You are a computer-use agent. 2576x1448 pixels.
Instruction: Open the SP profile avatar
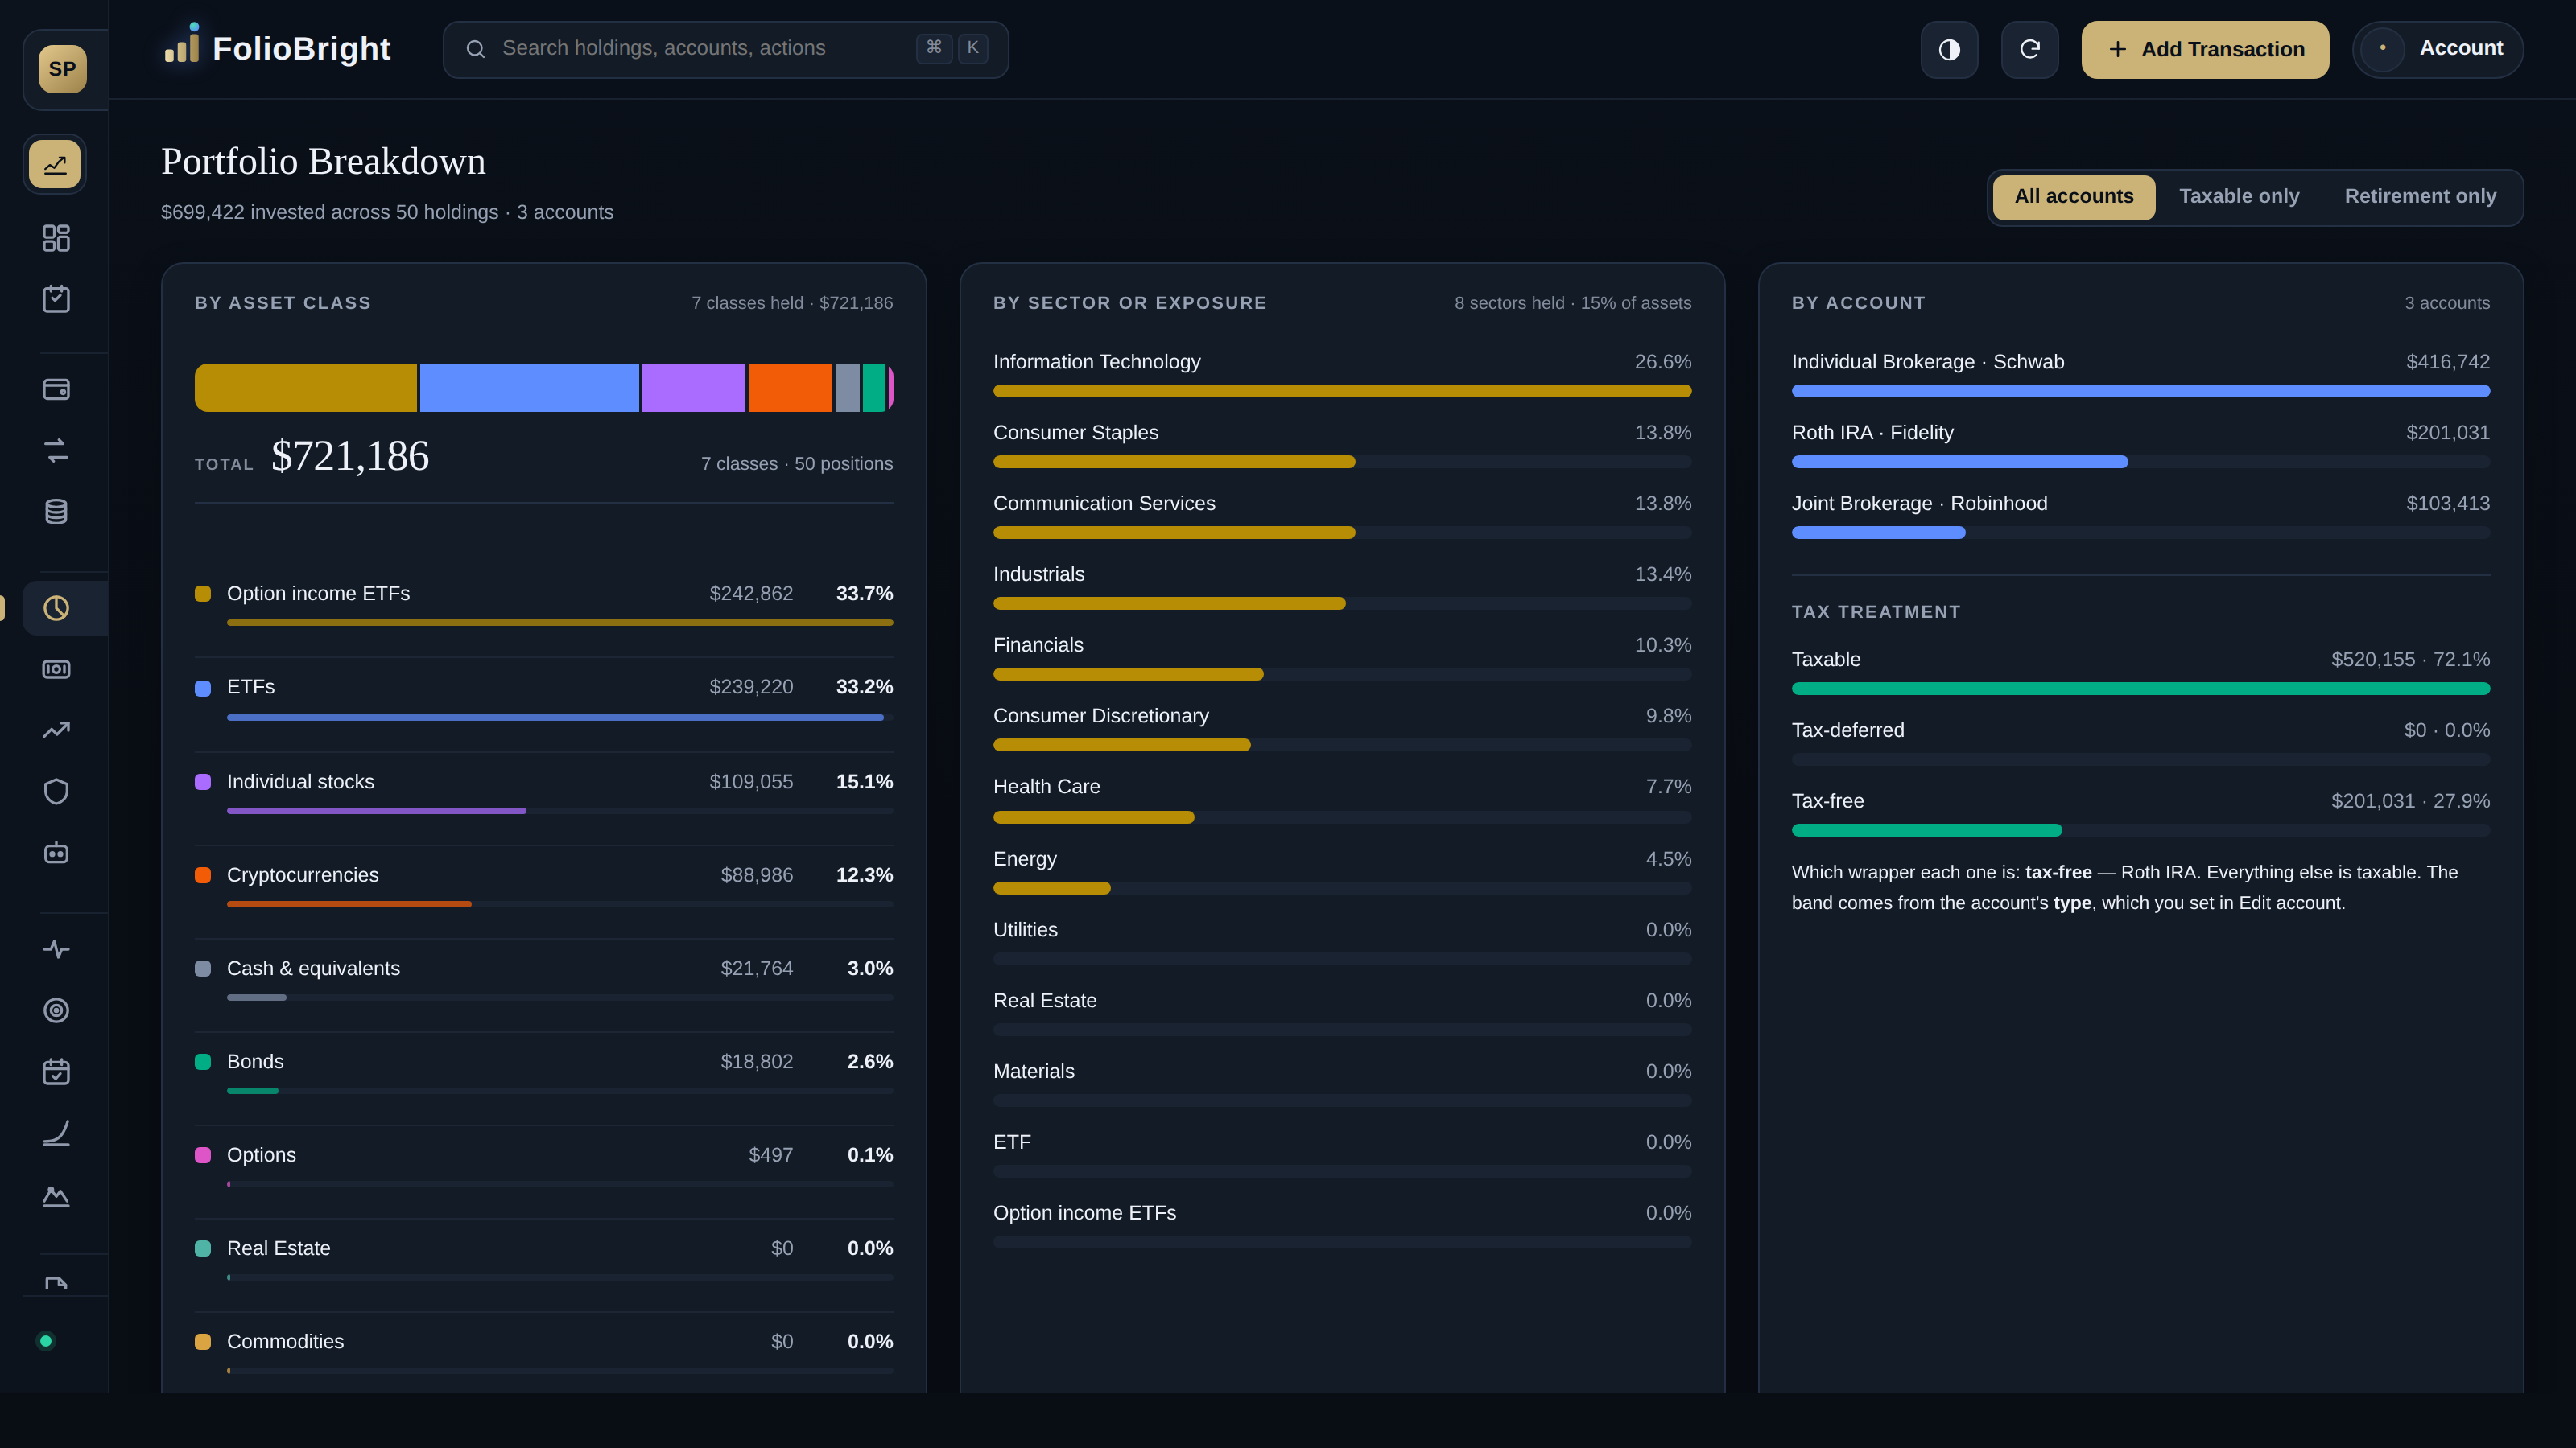pos(62,69)
